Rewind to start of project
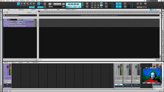164x92 pixels. tap(50, 4)
